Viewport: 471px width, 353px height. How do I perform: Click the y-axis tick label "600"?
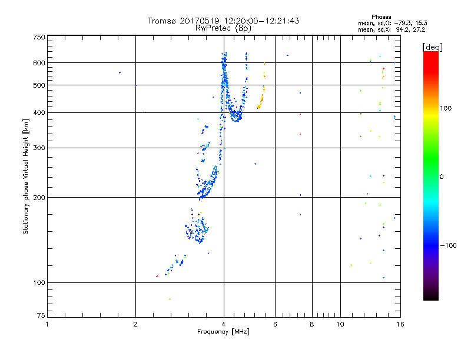pyautogui.click(x=39, y=63)
